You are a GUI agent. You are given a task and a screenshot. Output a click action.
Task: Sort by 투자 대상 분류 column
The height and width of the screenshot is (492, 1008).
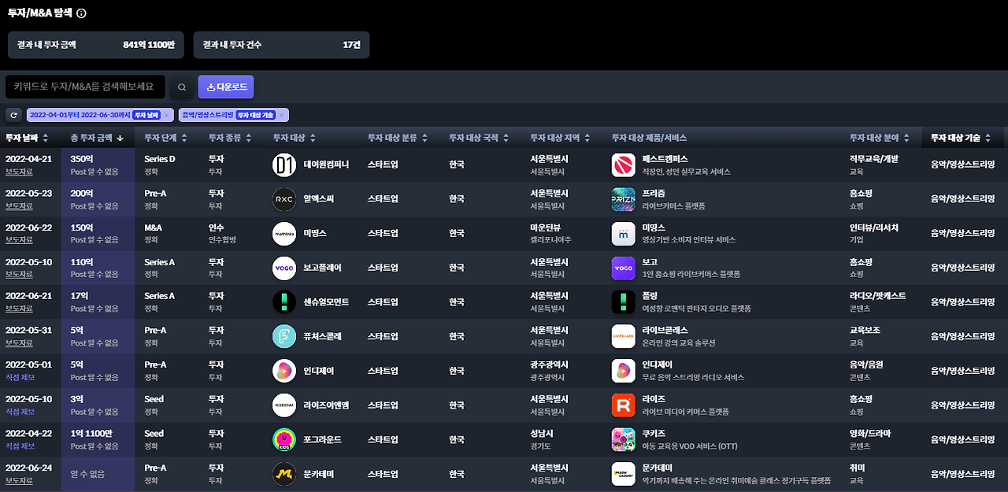tap(398, 138)
